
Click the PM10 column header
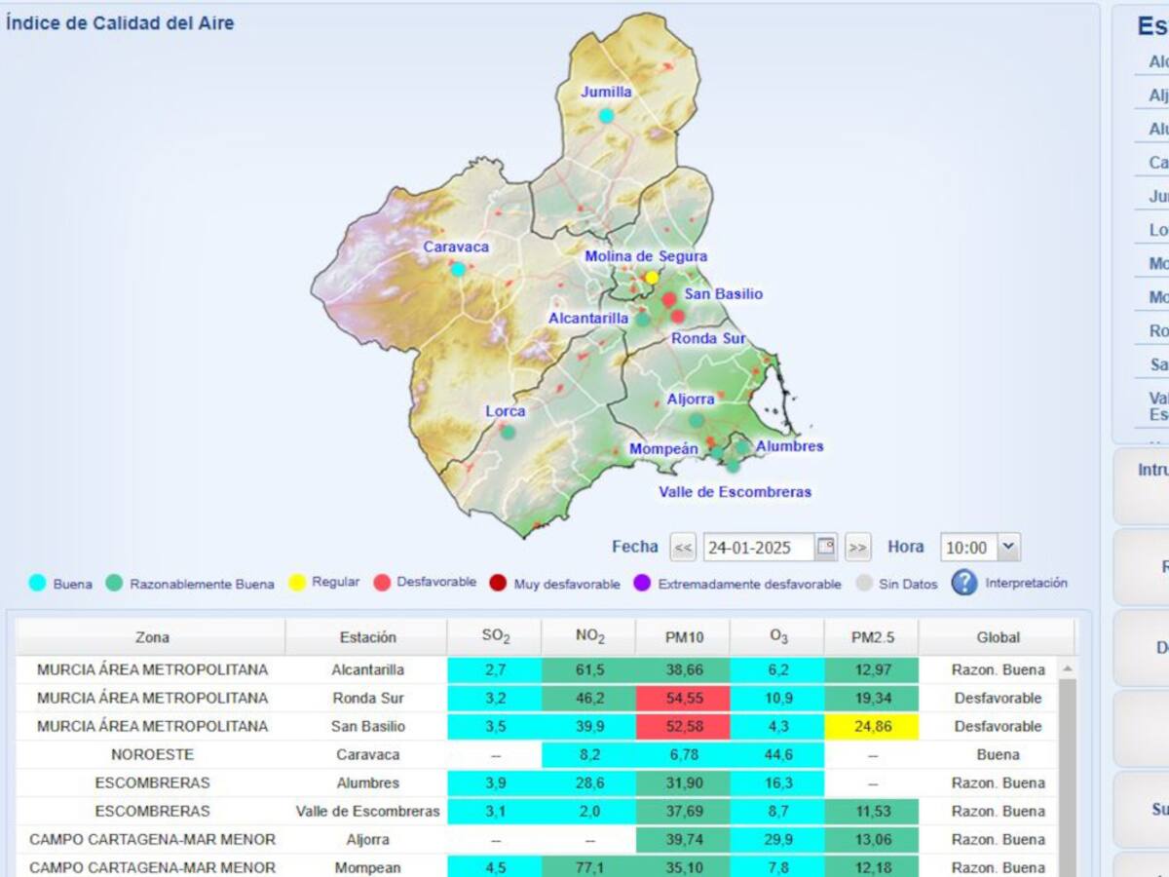683,637
